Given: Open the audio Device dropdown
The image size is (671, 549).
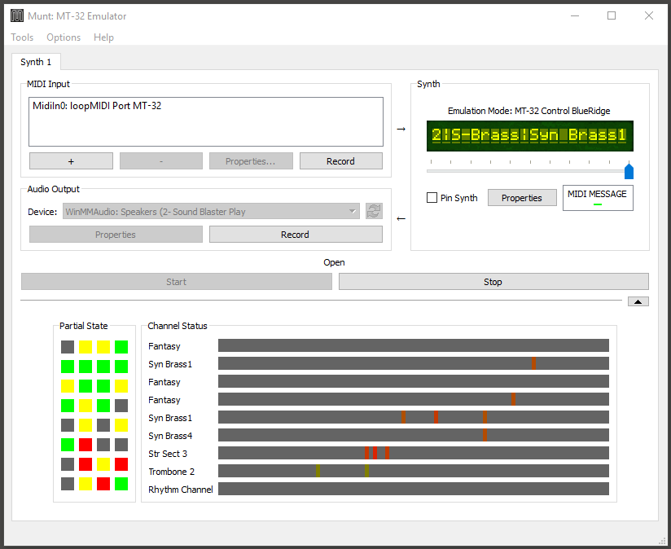Looking at the screenshot, I should coord(210,212).
